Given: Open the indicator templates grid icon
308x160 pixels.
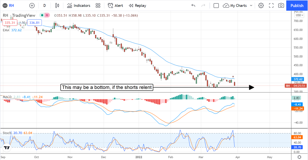Looking at the screenshot, I should tap(98, 5).
